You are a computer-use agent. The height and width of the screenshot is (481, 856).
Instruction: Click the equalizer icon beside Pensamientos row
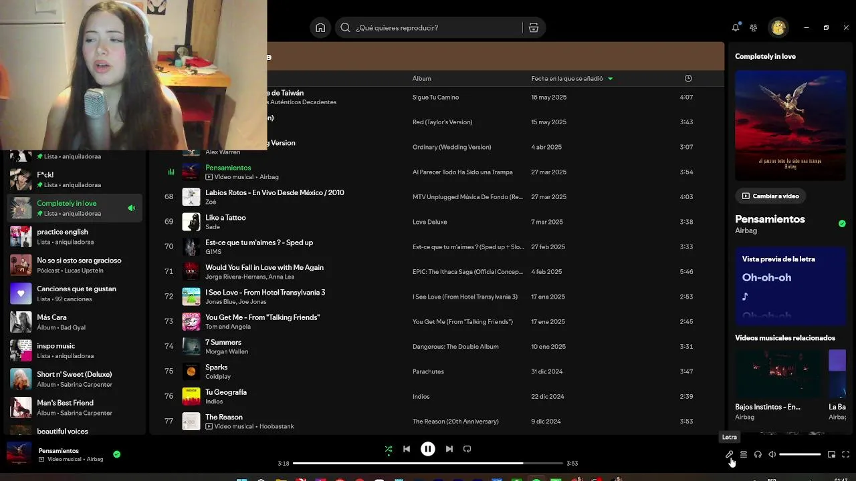click(x=171, y=172)
